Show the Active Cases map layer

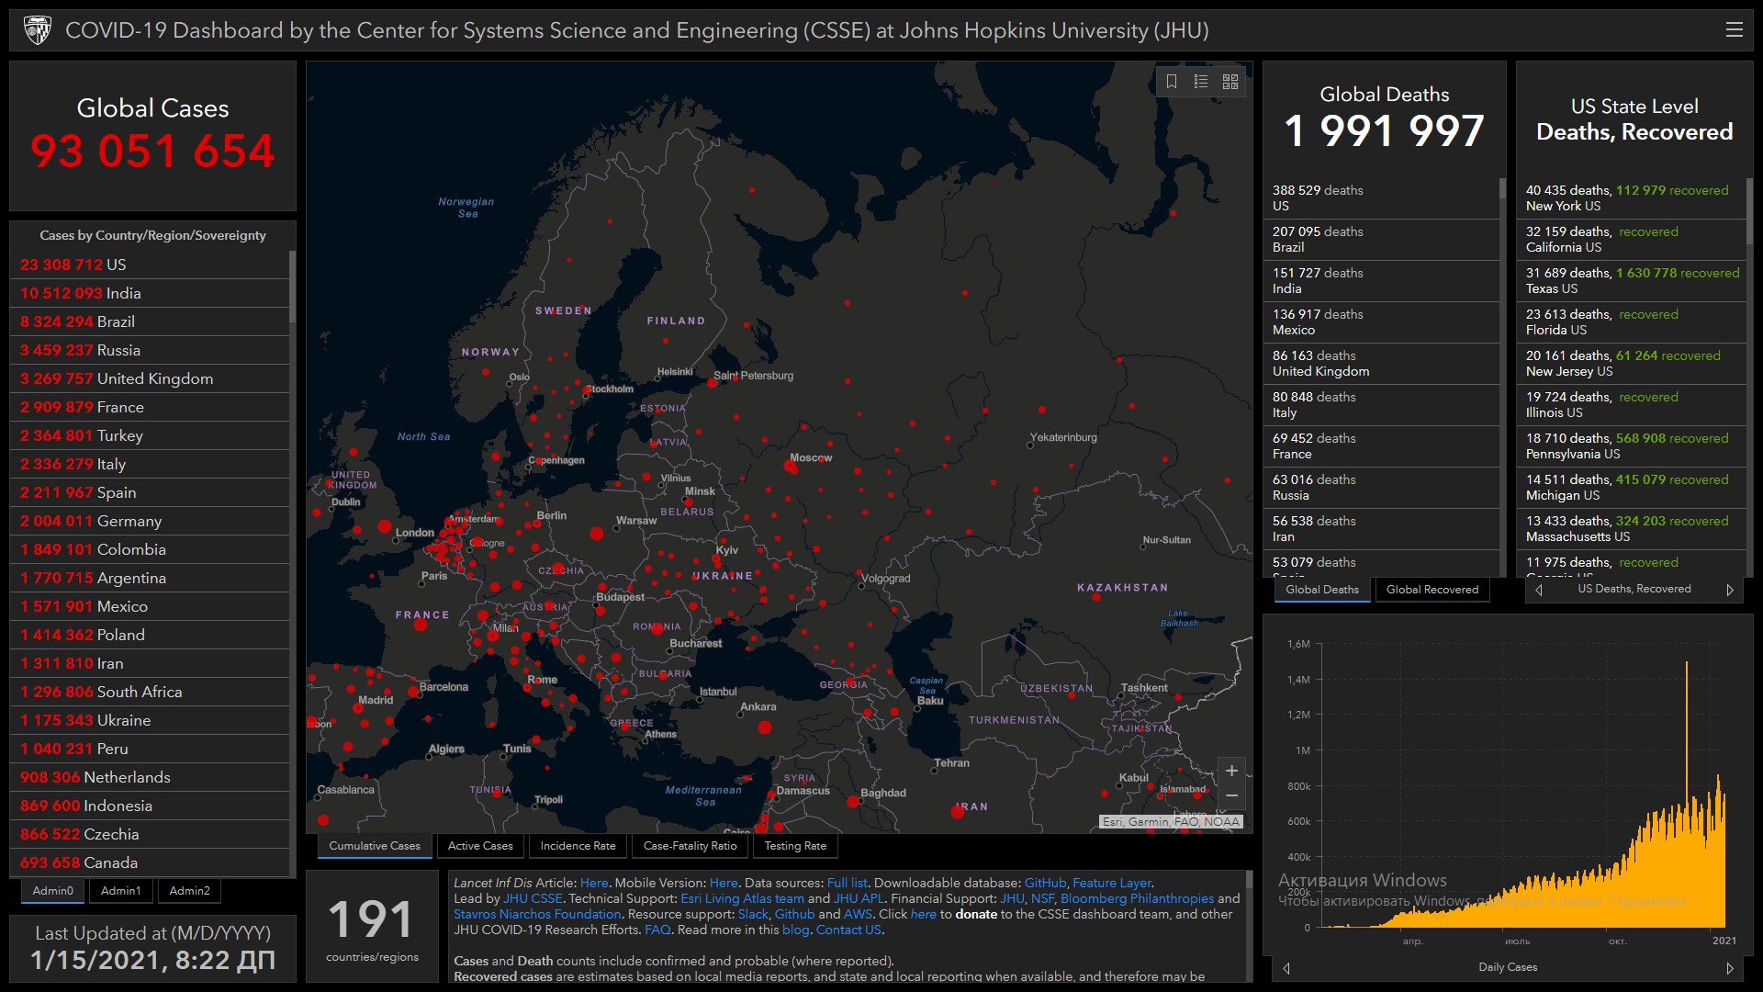click(480, 846)
